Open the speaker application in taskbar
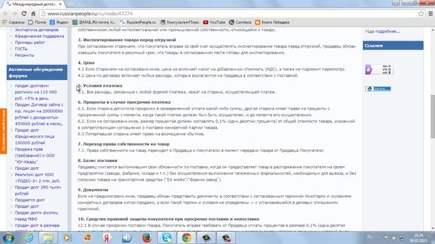Screen dimensions: 435x244 (x=127, y=238)
